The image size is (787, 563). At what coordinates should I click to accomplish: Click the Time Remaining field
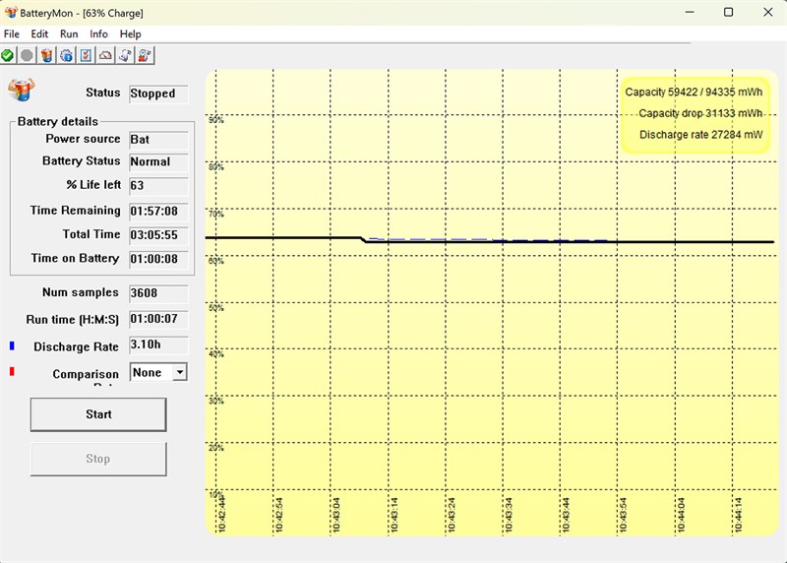pos(158,211)
